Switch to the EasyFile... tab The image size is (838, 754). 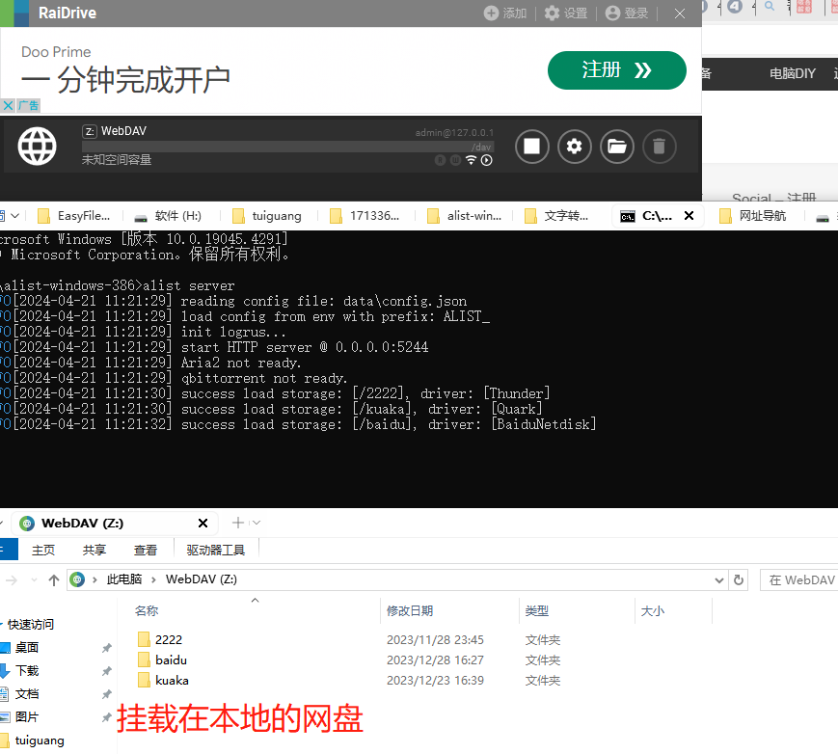pos(74,216)
